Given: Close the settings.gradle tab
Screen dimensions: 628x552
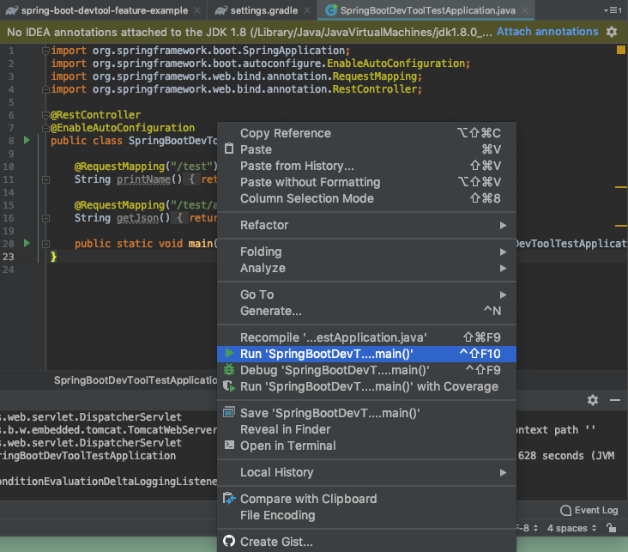Looking at the screenshot, I should coord(307,10).
